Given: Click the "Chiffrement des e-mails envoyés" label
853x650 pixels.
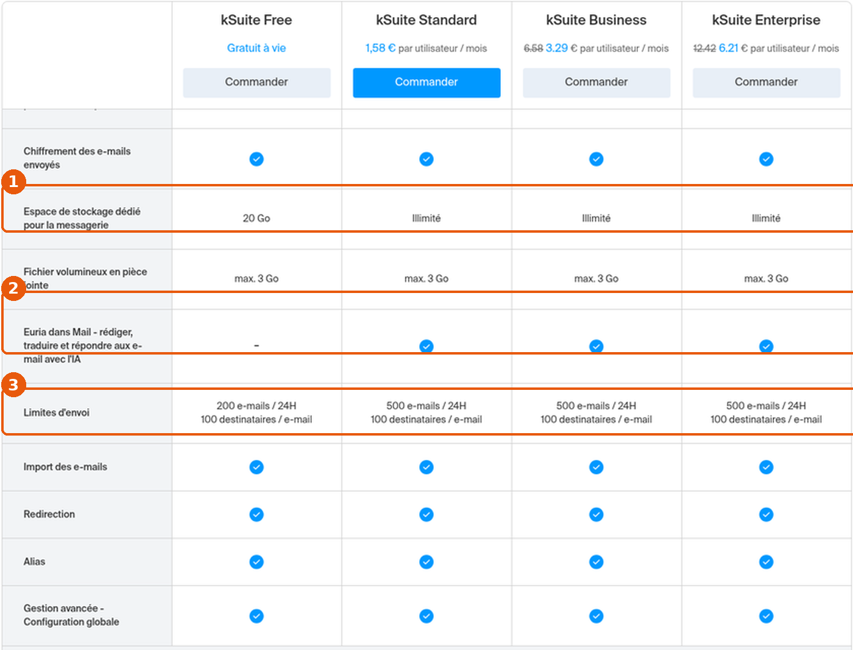Looking at the screenshot, I should (77, 158).
